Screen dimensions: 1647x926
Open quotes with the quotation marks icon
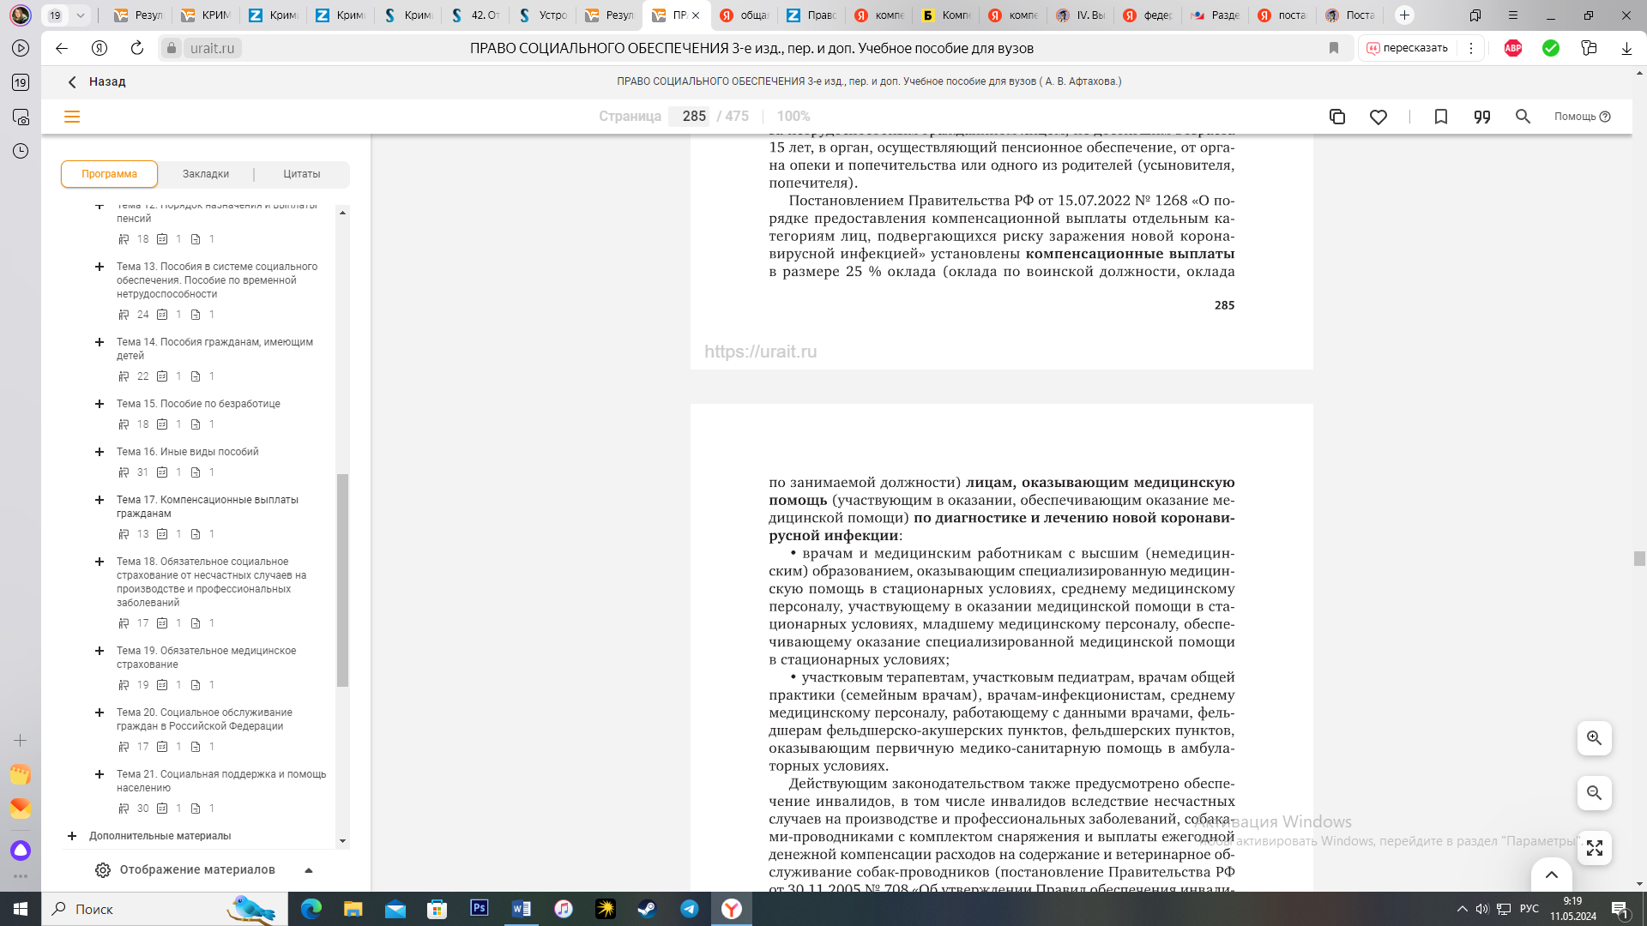(x=1482, y=117)
